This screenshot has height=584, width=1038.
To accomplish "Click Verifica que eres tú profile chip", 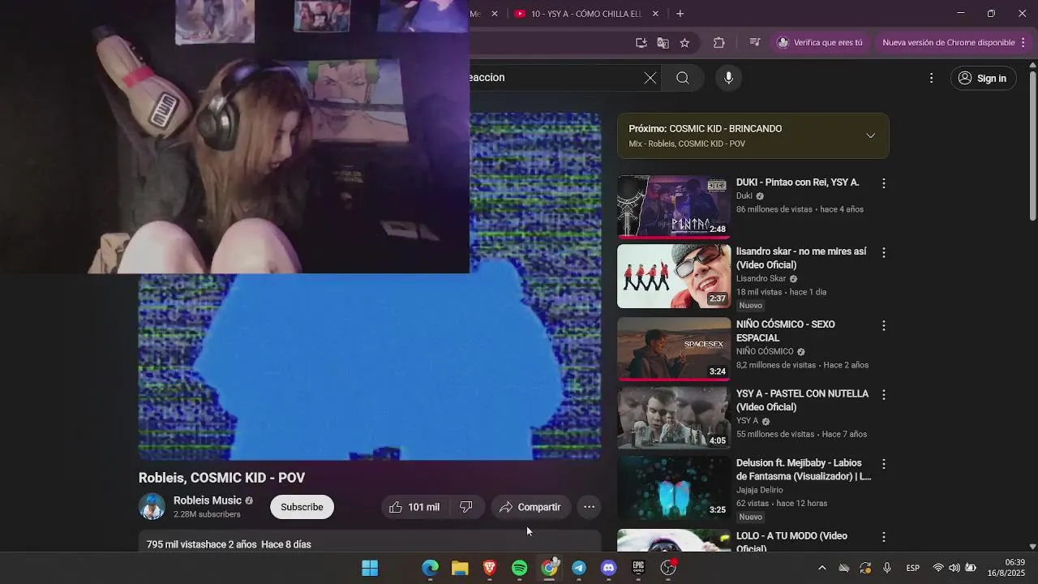I will pos(820,43).
